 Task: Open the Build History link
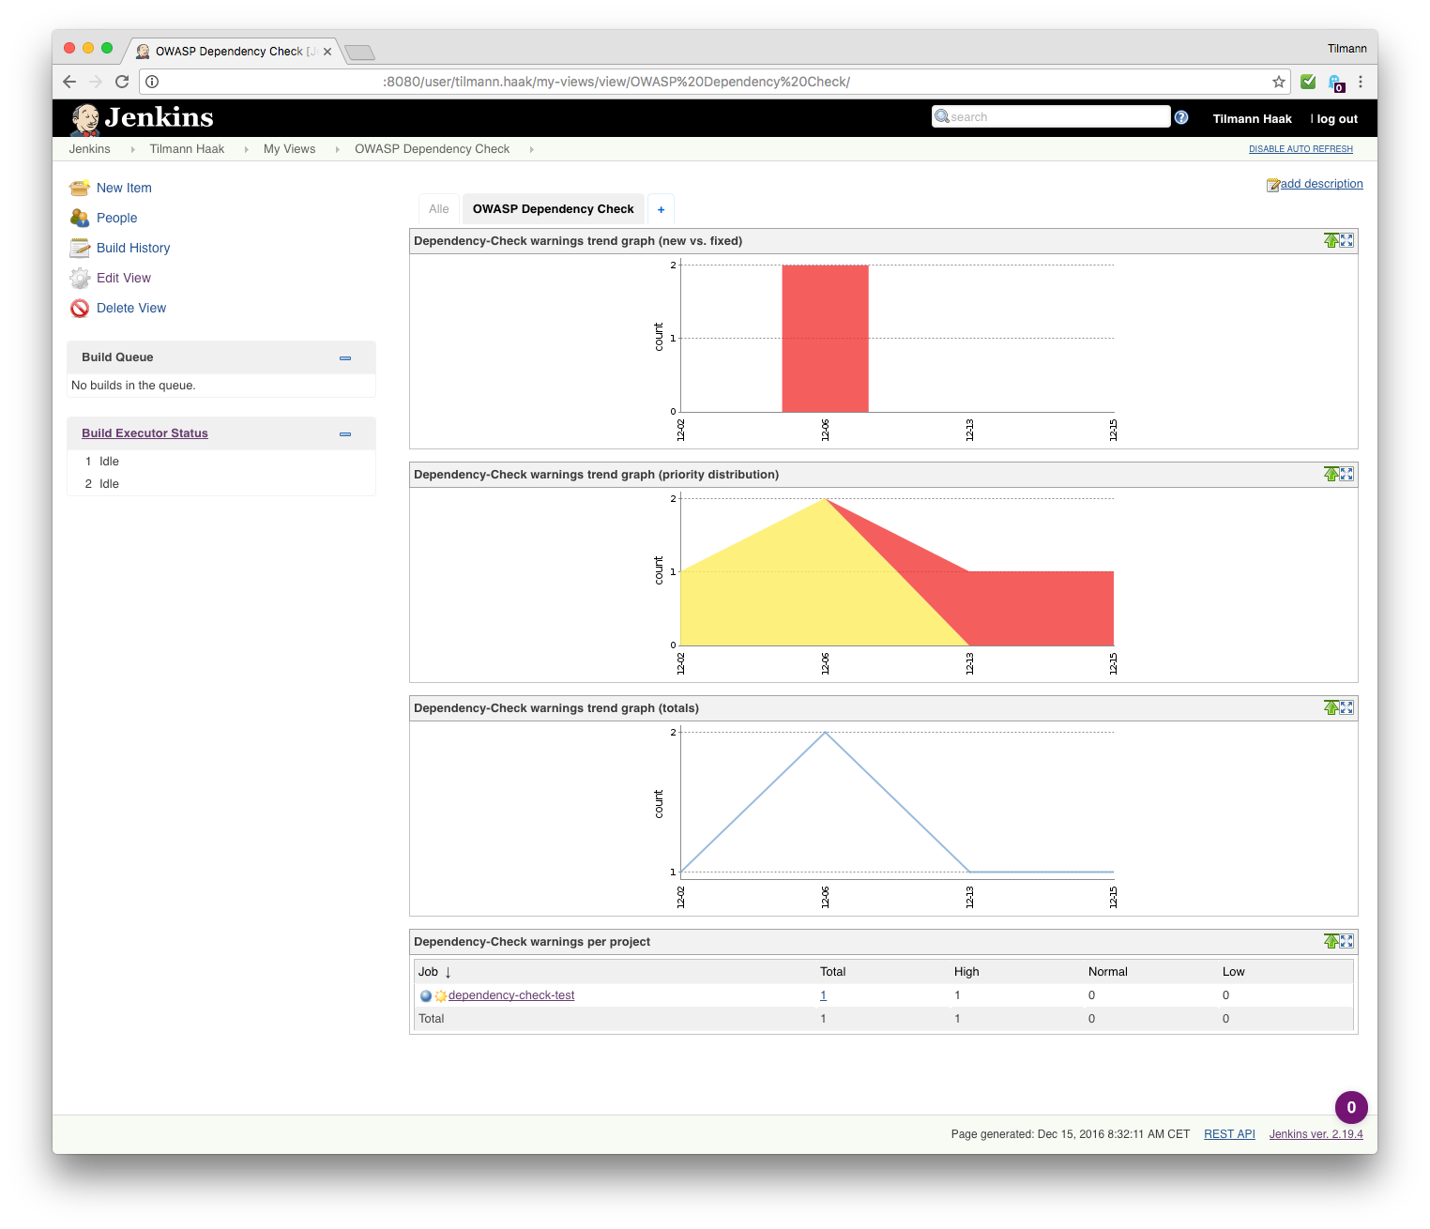pos(133,248)
